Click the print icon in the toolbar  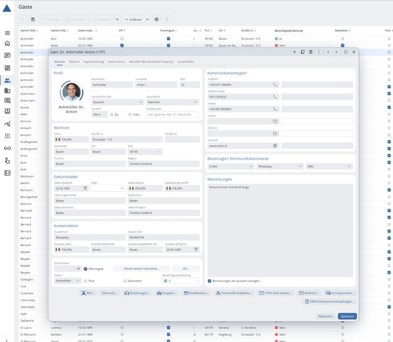pos(157,19)
